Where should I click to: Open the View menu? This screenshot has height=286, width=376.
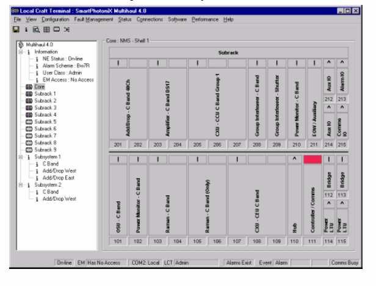click(31, 19)
